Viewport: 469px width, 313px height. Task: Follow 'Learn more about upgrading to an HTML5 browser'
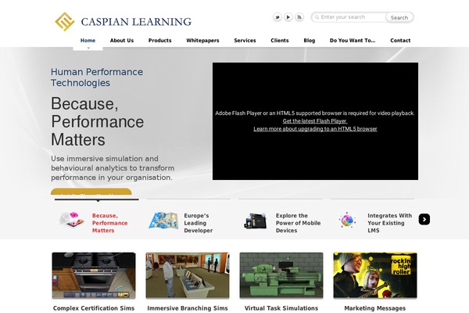pyautogui.click(x=315, y=129)
